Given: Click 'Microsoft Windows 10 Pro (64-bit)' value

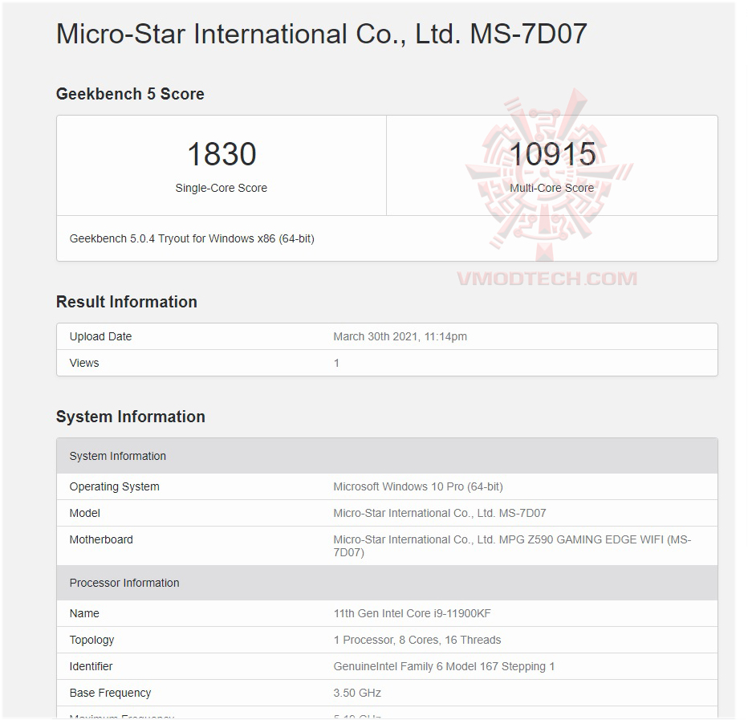Looking at the screenshot, I should point(418,486).
